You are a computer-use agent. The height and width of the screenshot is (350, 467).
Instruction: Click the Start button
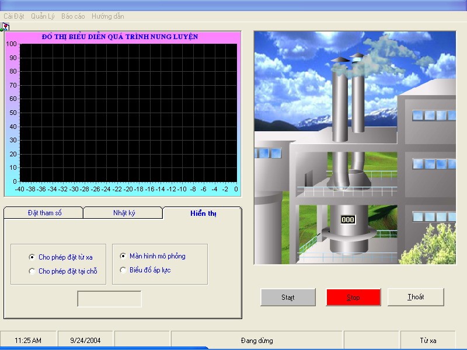tap(288, 297)
